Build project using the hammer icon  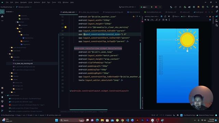[x=171, y=7]
